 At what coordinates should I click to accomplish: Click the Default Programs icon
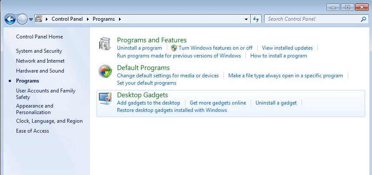[105, 71]
